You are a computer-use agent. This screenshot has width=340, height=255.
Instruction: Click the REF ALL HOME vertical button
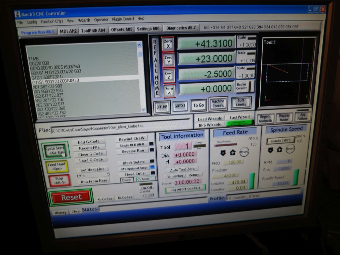point(156,67)
